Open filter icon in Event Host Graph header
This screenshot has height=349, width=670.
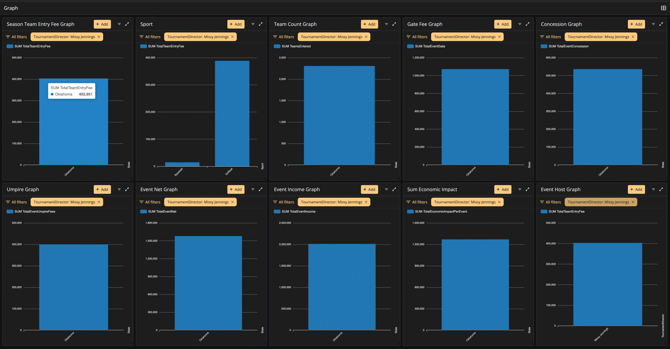coord(653,189)
